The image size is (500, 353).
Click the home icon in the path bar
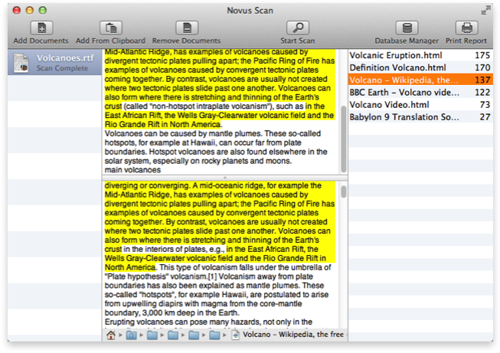click(111, 335)
